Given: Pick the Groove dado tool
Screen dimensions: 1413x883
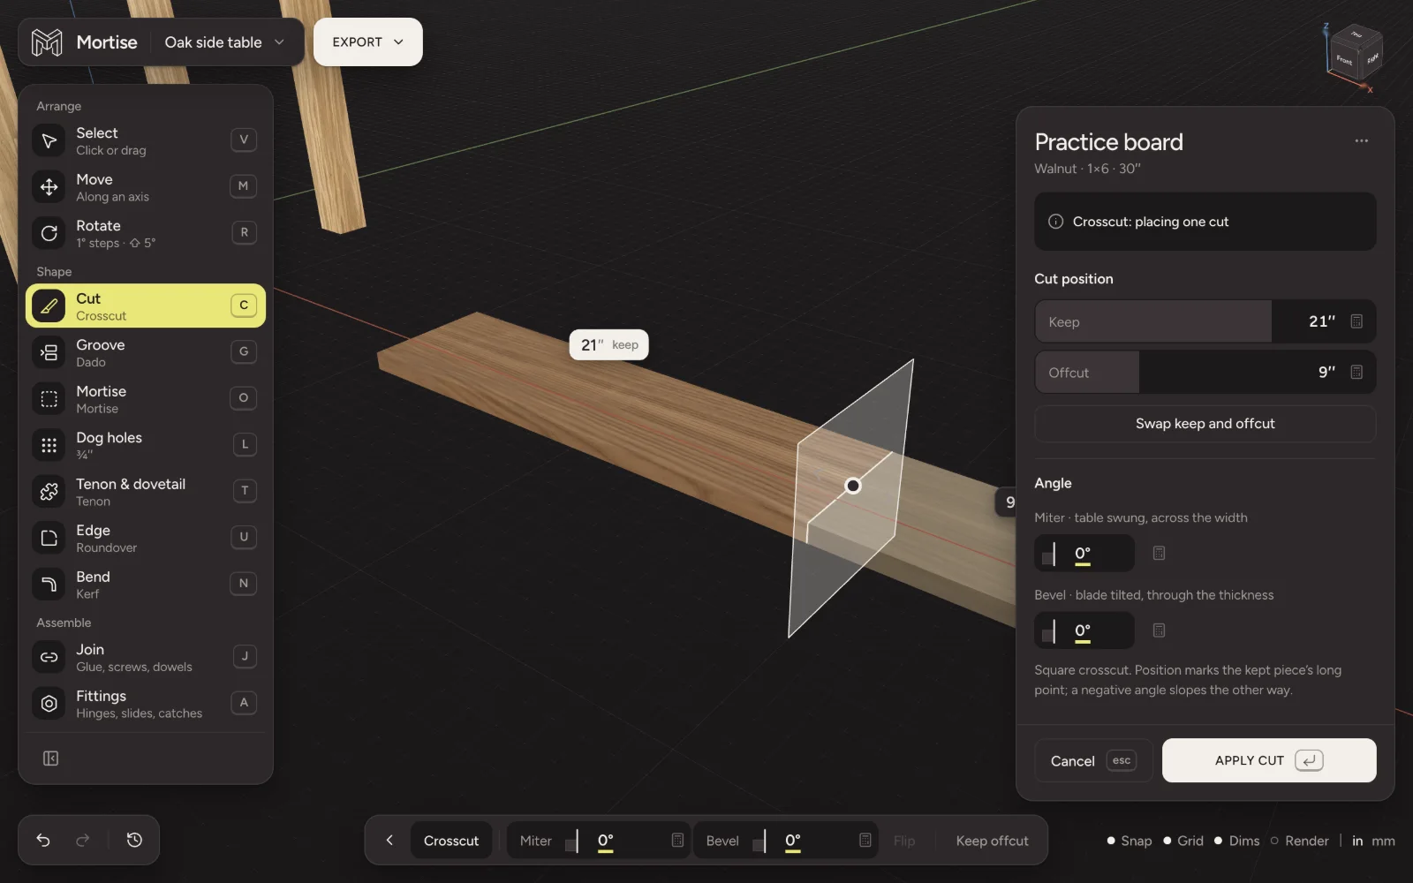Looking at the screenshot, I should click(146, 352).
